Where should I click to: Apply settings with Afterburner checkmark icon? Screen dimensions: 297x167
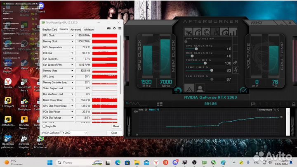click(x=243, y=91)
